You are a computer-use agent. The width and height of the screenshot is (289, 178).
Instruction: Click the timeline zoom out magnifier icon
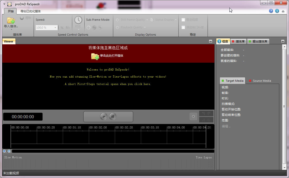[x=9, y=151]
